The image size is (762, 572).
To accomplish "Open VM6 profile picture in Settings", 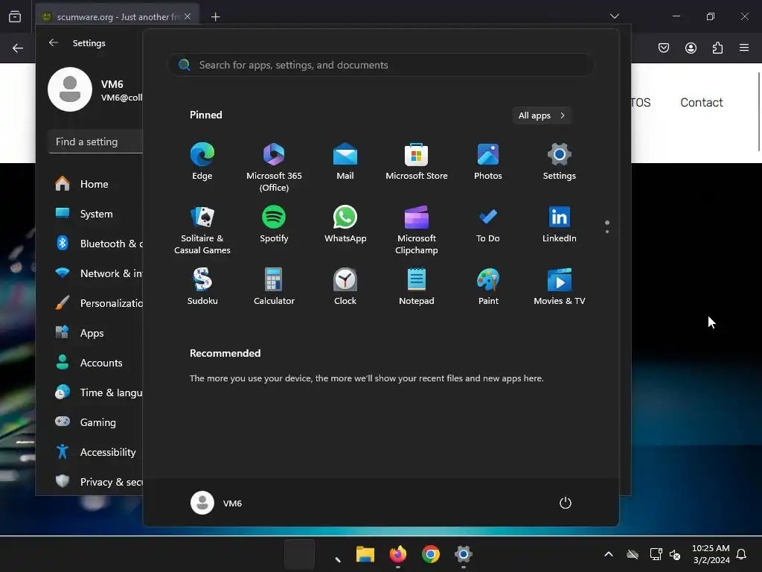I will pyautogui.click(x=70, y=89).
